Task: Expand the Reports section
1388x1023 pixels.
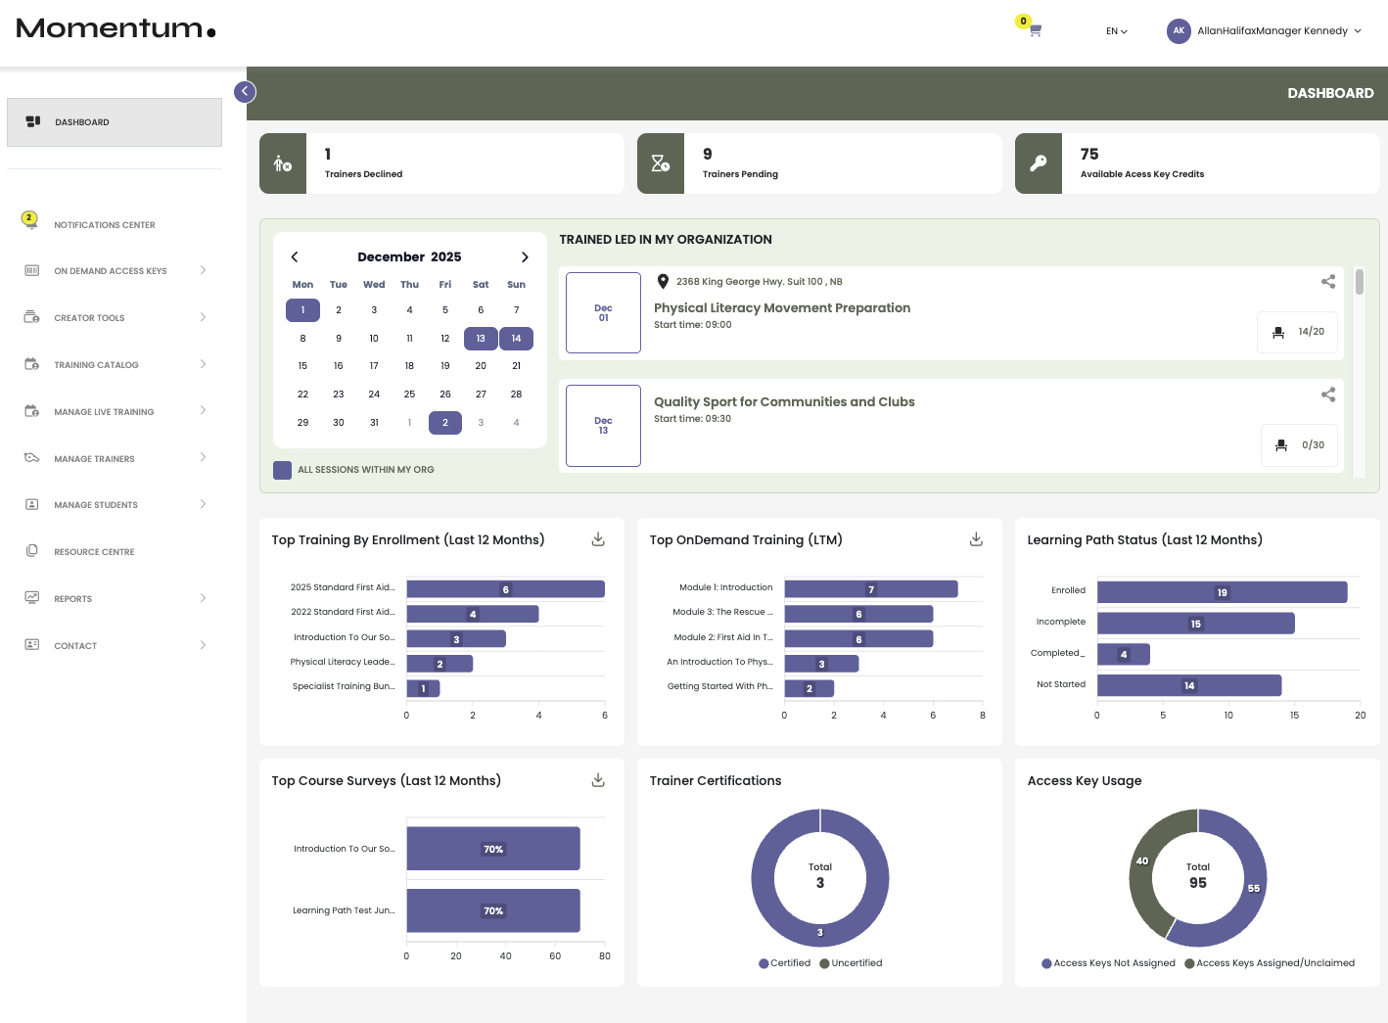Action: (73, 598)
